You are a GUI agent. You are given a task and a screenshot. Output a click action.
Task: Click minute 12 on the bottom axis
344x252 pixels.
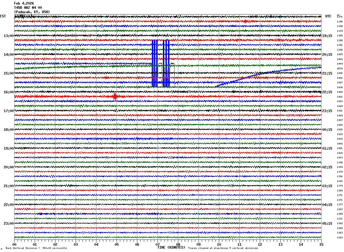pyautogui.click(x=260, y=244)
